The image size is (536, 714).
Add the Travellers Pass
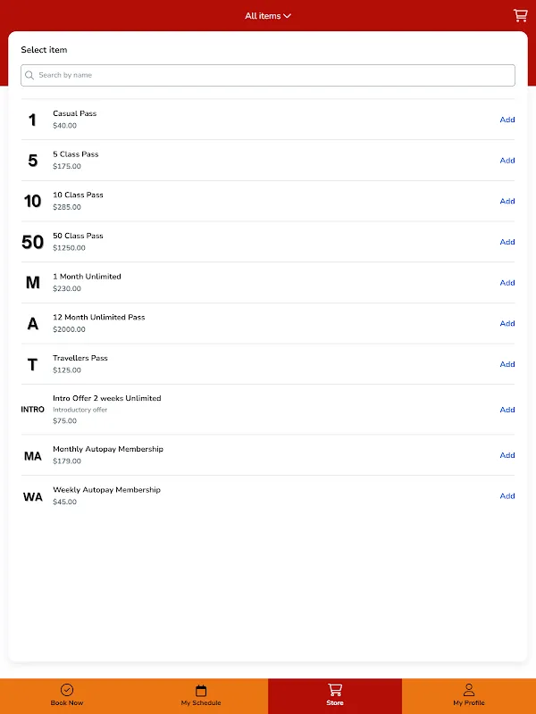coord(507,364)
